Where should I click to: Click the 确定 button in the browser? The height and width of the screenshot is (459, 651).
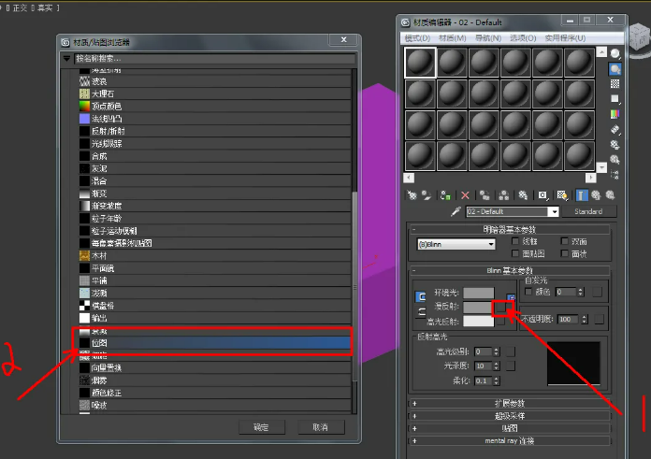262,427
